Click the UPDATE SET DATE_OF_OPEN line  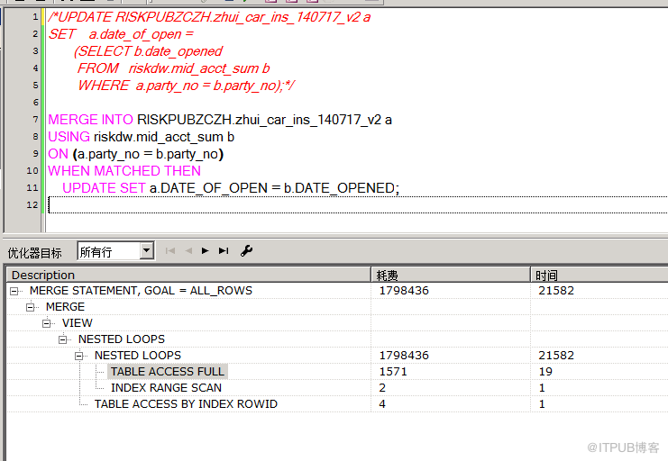click(231, 187)
